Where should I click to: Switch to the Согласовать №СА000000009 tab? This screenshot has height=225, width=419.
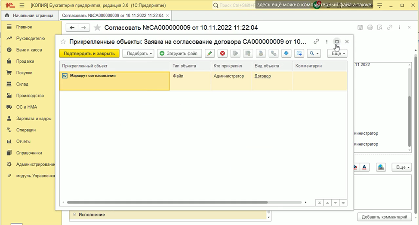coord(113,15)
